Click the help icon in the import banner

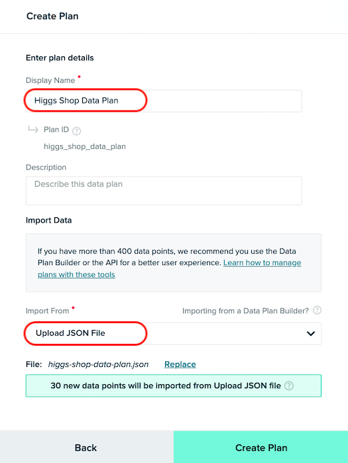tap(289, 386)
